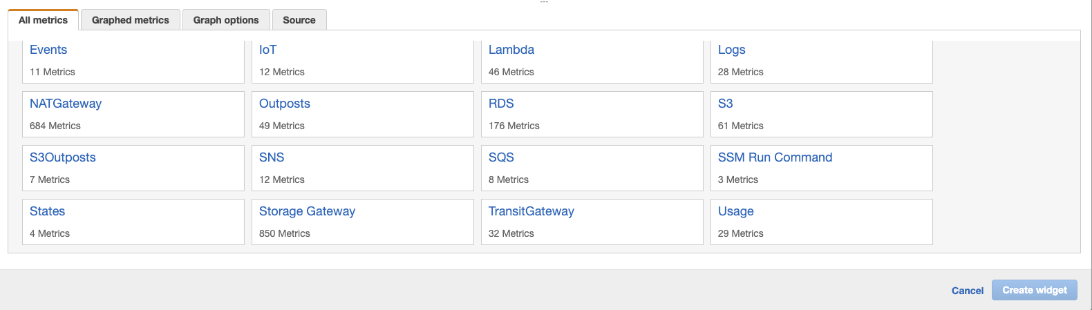Open SNS metrics
The image size is (1092, 310).
pos(272,157)
